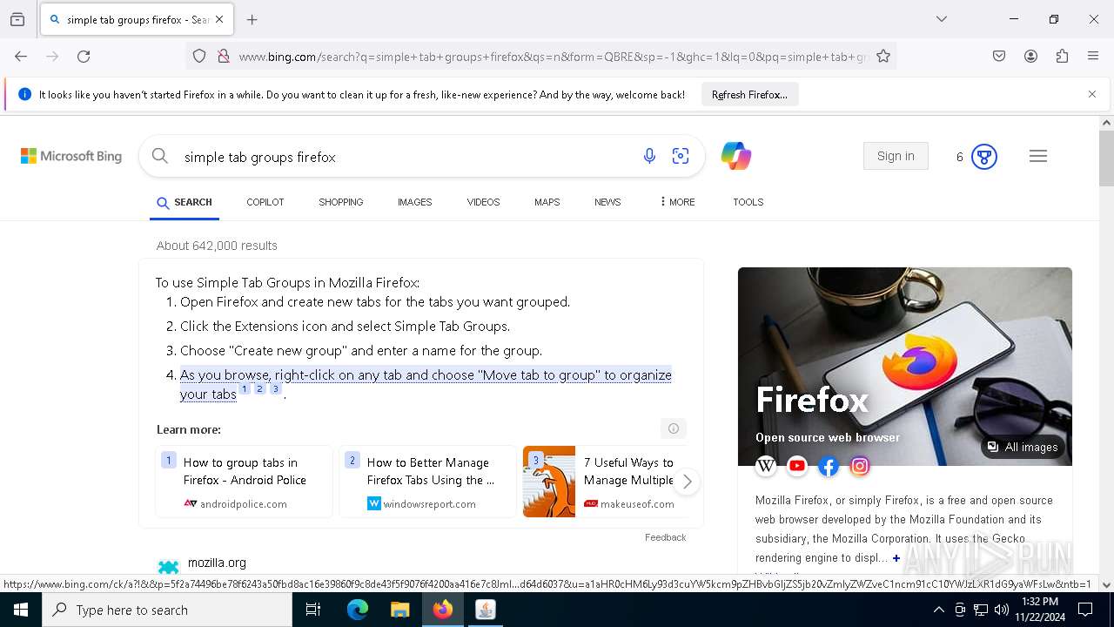Show next Learn more cards arrow
This screenshot has height=627, width=1114.
pos(687,482)
